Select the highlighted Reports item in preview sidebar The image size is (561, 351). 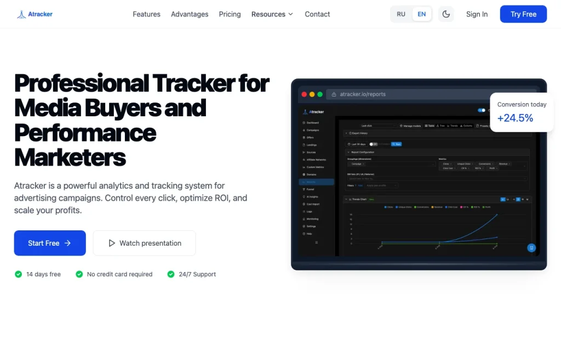pyautogui.click(x=316, y=182)
